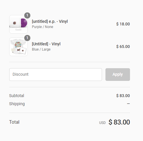Click the shipping dash placeholder value
The height and width of the screenshot is (141, 143).
click(128, 104)
